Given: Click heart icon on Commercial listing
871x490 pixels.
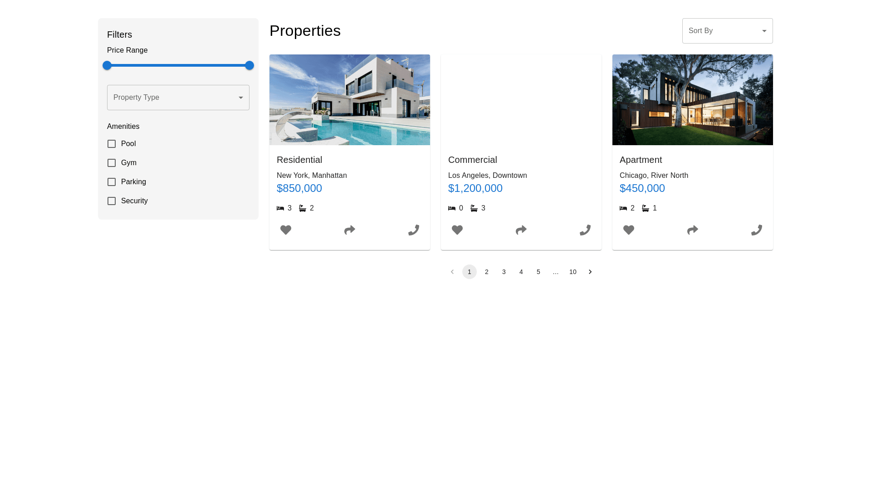Looking at the screenshot, I should click(457, 230).
